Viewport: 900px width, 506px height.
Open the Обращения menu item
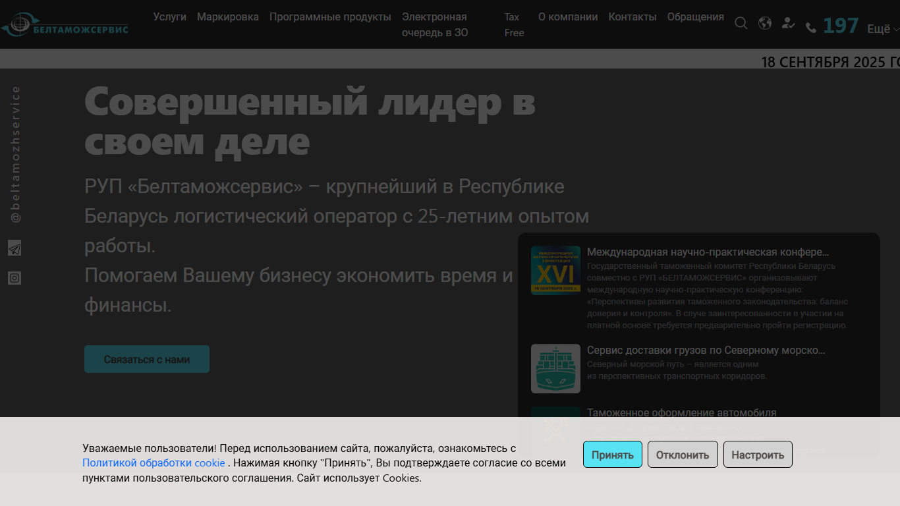[696, 17]
